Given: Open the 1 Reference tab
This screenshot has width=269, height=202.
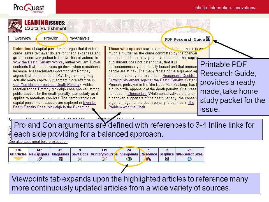Looking at the screenshot, I should 149,154.
